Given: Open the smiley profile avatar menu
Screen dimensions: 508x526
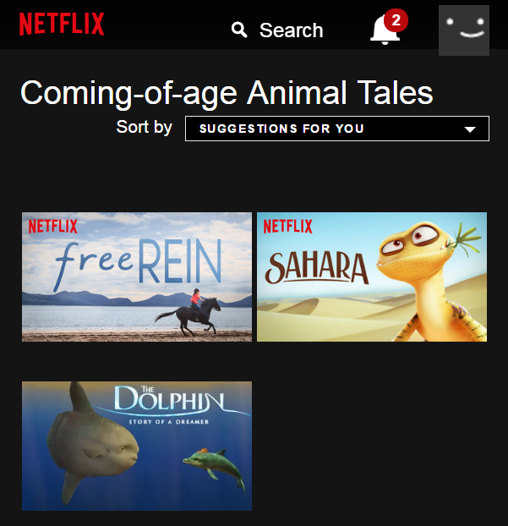Looking at the screenshot, I should coord(464,30).
